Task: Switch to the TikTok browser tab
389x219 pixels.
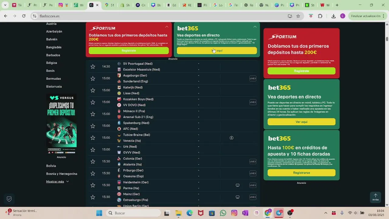Action: (17, 5)
